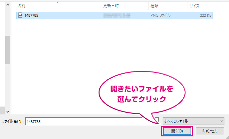229x139 pixels.
Task: Sort by the 更新日時 column header
Action: [x=111, y=6]
